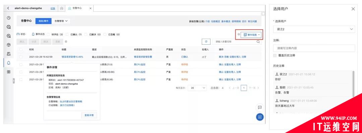This screenshot has width=362, height=133.
Task: Click 确认 in the CPU很高(21.5) row
Action: [221, 65]
